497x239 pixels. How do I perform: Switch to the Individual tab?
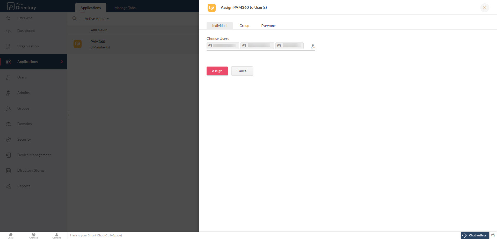click(x=220, y=26)
